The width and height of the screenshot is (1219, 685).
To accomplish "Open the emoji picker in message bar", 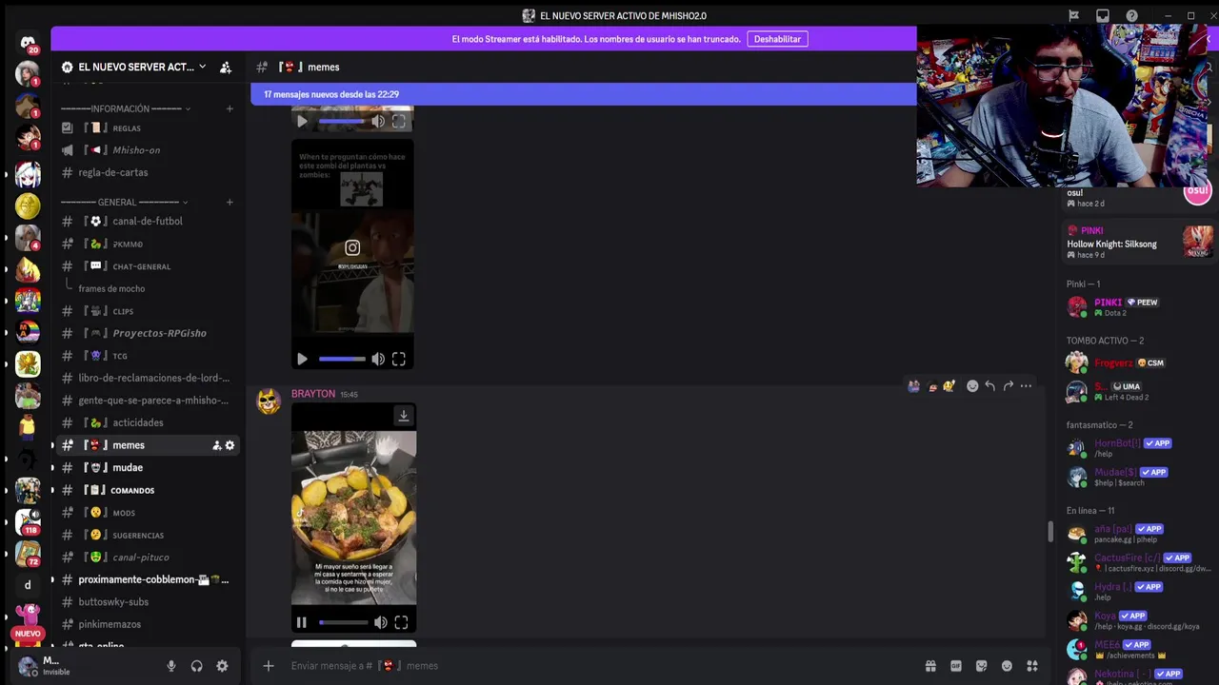I will tap(1007, 666).
